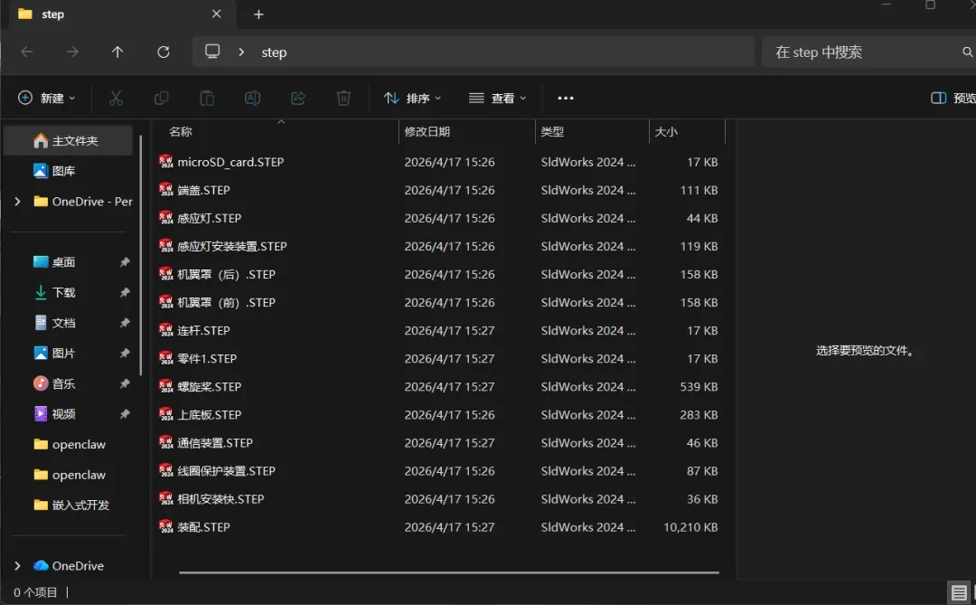Click the file icon beside 螺旋桨.STEP

(x=165, y=386)
